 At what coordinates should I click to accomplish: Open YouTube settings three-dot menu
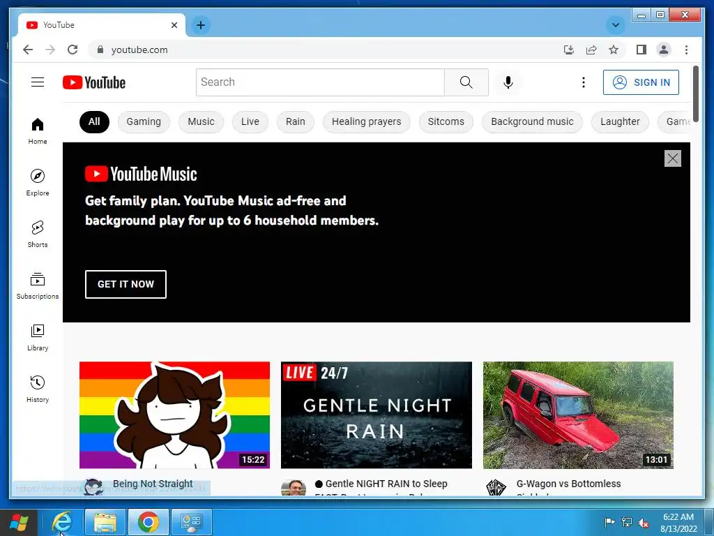click(584, 82)
